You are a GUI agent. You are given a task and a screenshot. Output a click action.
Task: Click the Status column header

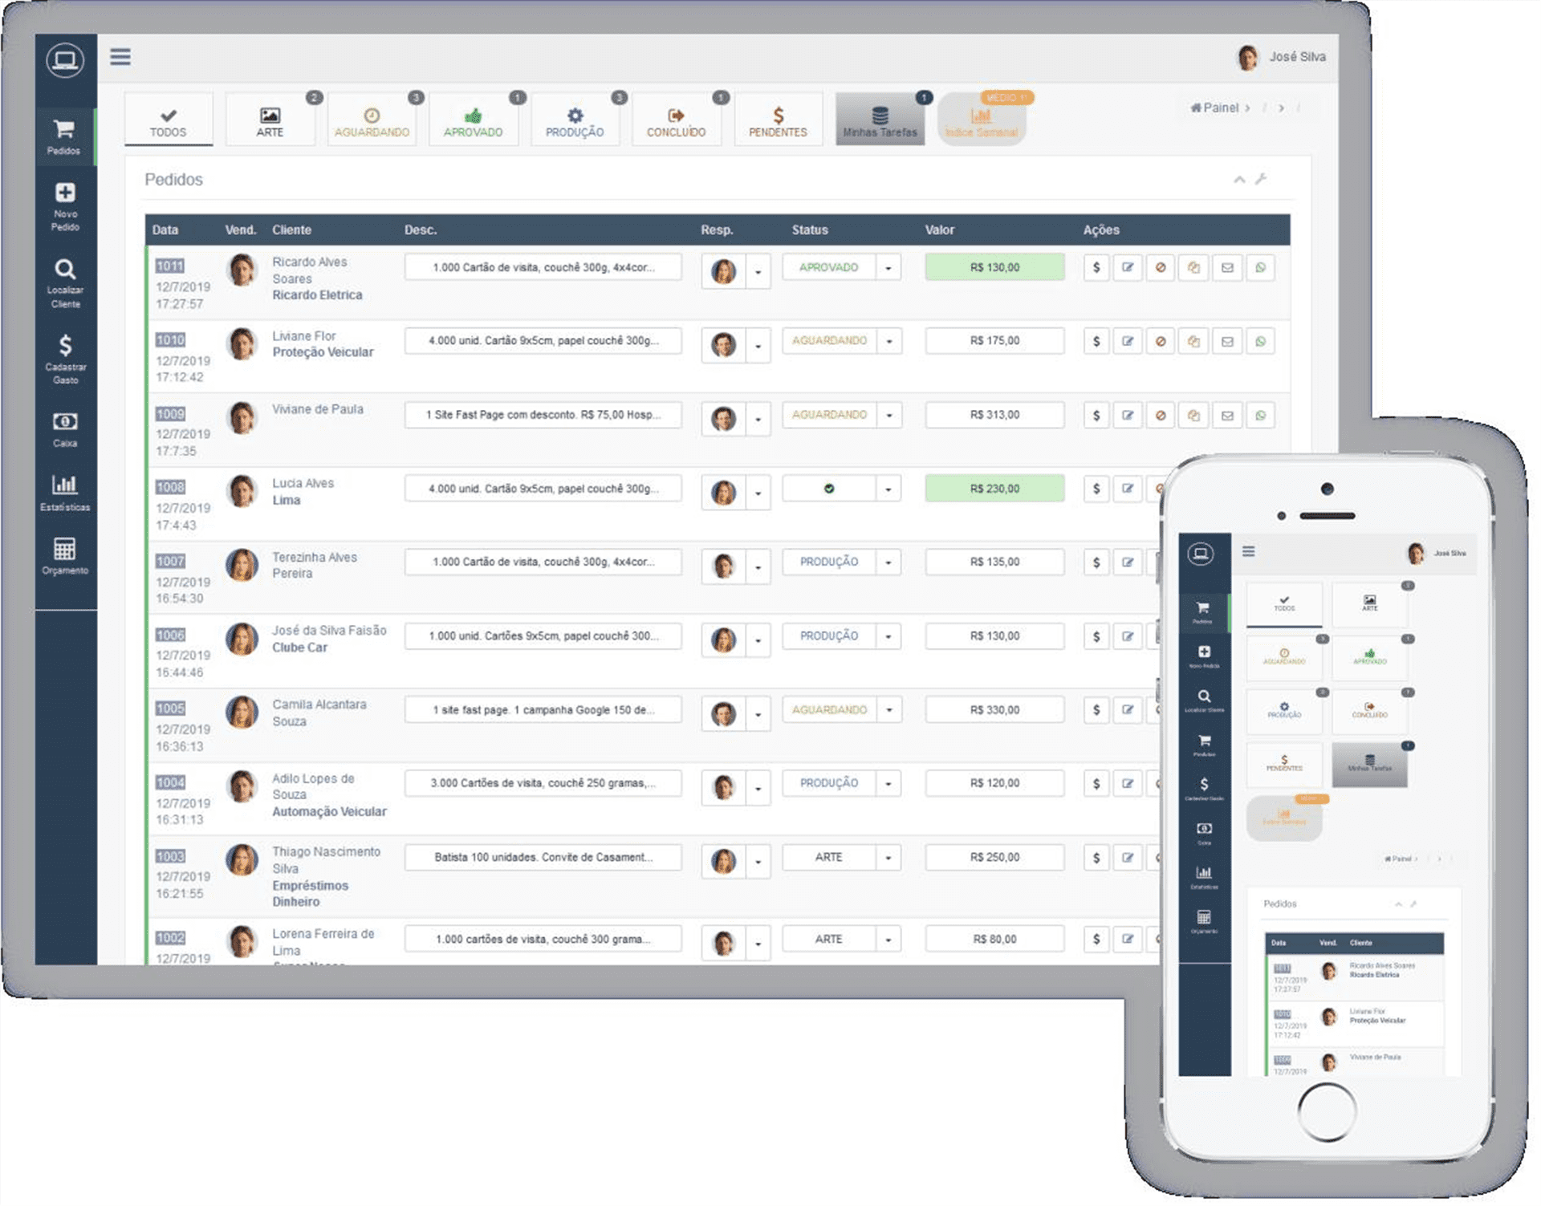(809, 230)
